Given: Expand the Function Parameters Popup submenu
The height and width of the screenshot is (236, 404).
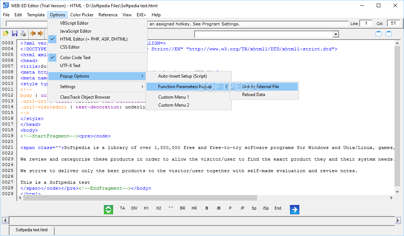Looking at the screenshot, I should pyautogui.click(x=188, y=87).
